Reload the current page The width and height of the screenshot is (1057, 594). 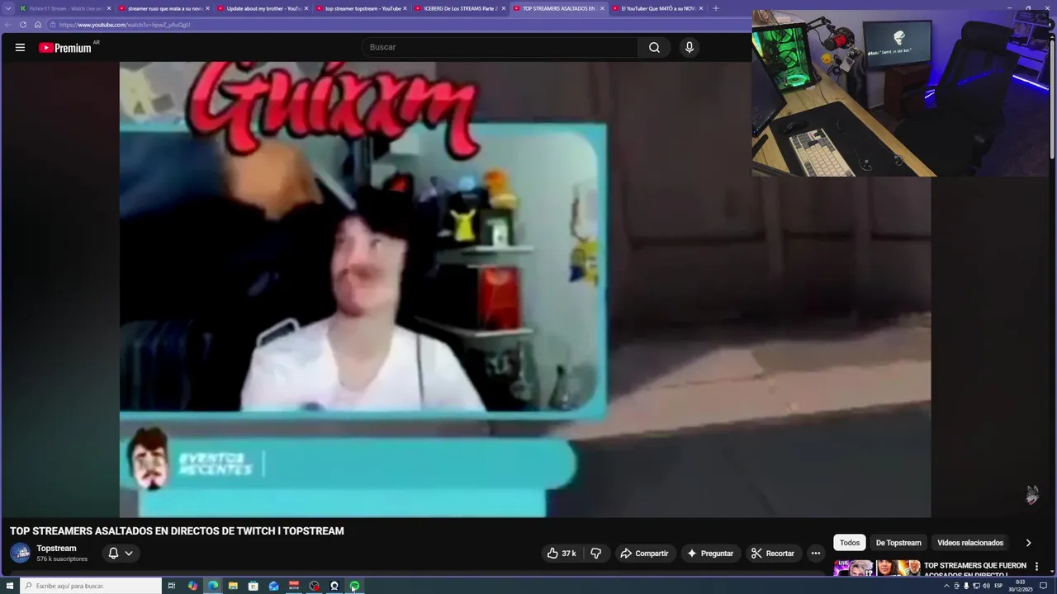pyautogui.click(x=23, y=25)
